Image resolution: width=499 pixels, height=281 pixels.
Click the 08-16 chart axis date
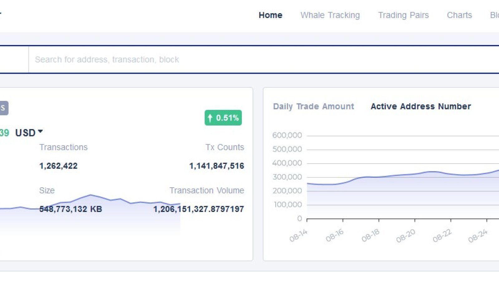point(335,235)
